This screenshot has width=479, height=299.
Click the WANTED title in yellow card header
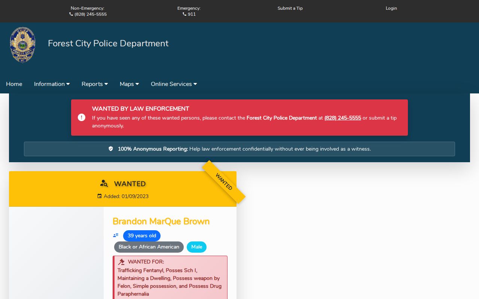pyautogui.click(x=130, y=184)
